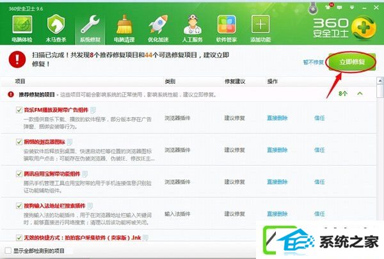This screenshot has height=259, width=384.
Task: Collapse the 推荐修复的项目 section chevron
Action: [360, 94]
